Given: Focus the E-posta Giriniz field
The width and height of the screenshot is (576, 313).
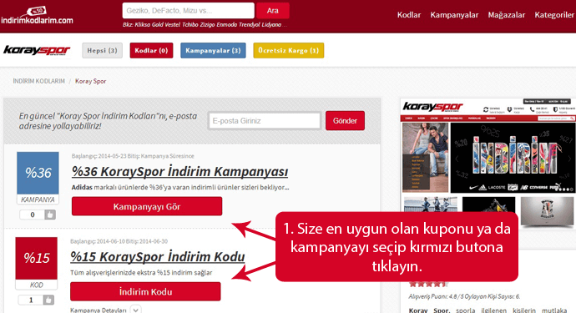Looking at the screenshot, I should [265, 120].
